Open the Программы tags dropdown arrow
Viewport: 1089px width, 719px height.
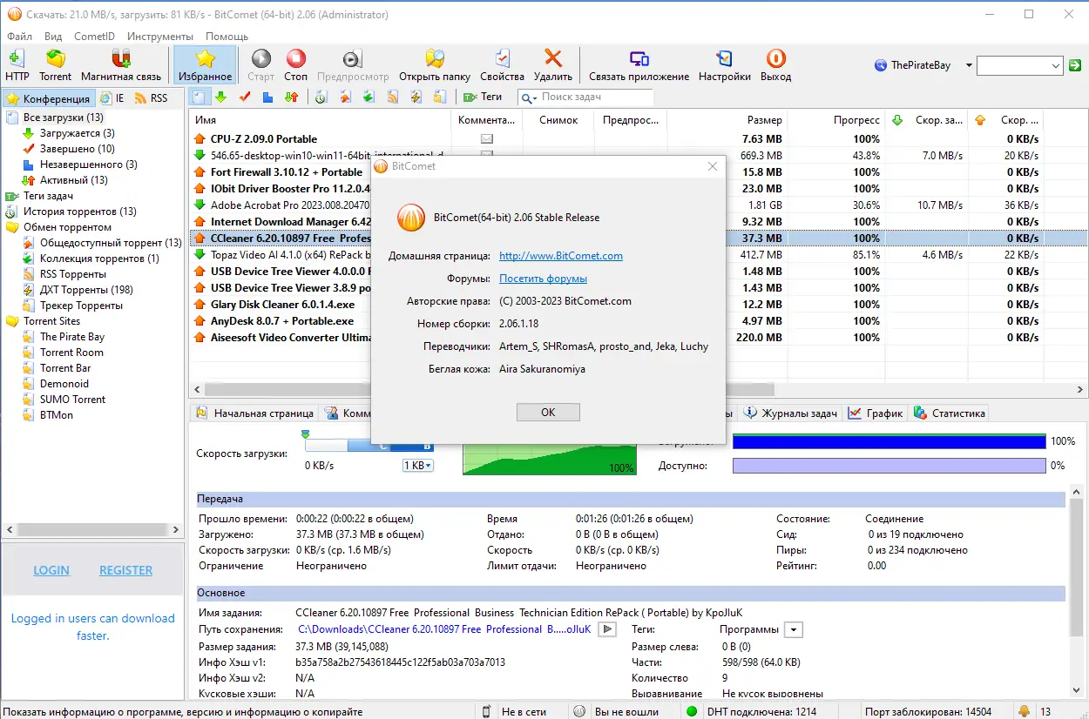pyautogui.click(x=793, y=629)
